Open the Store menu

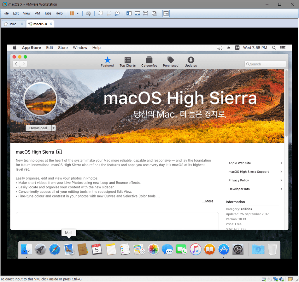click(63, 48)
